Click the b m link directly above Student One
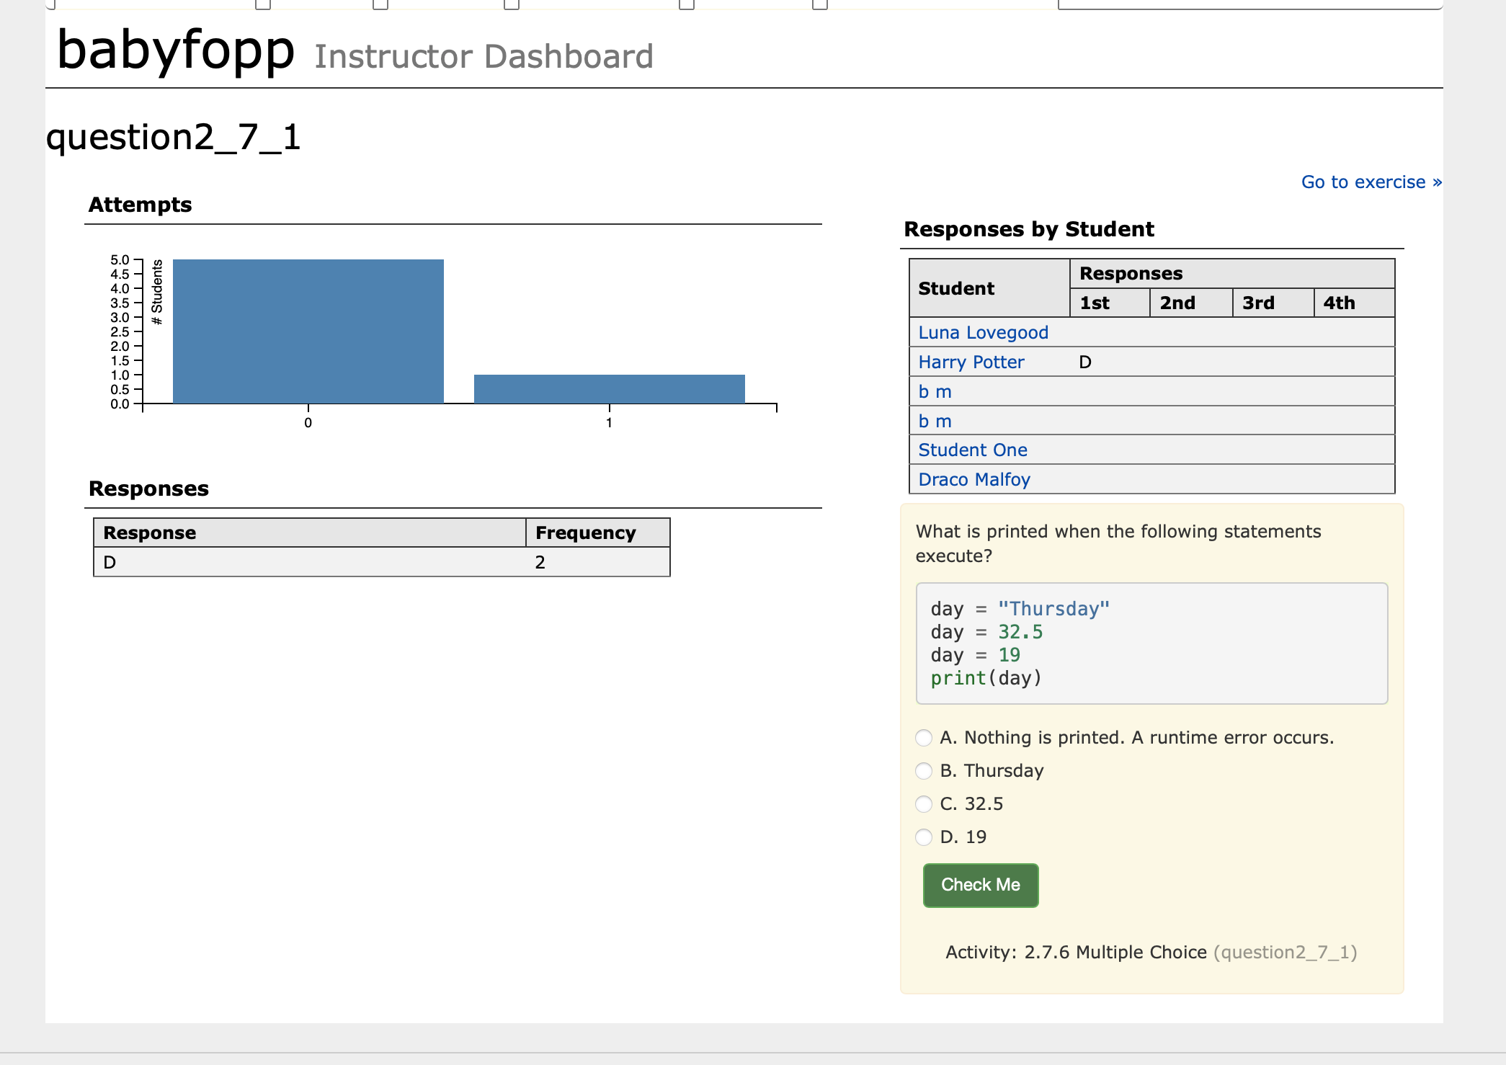Image resolution: width=1506 pixels, height=1065 pixels. [935, 422]
